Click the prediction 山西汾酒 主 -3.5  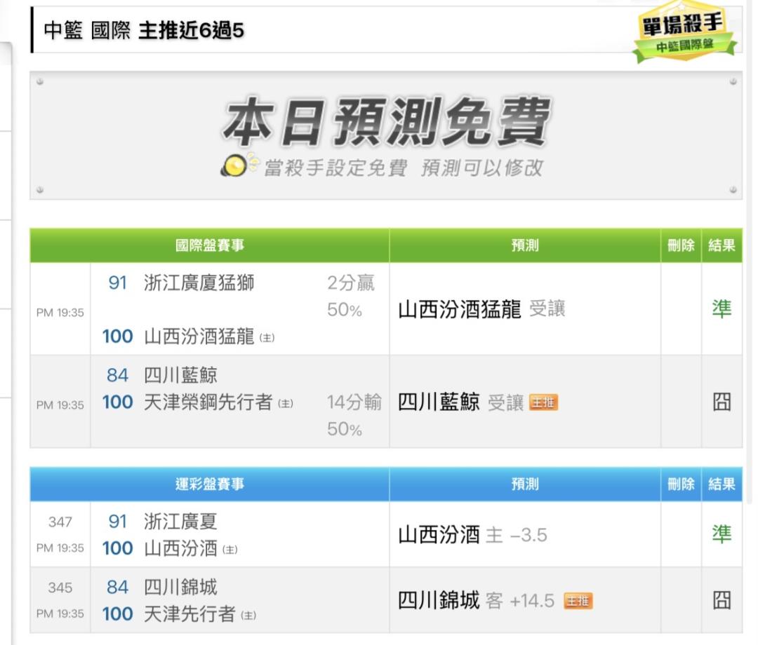(x=472, y=535)
